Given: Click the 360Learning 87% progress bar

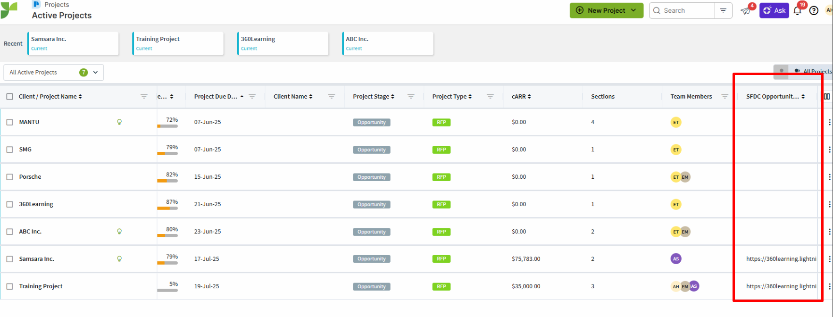Looking at the screenshot, I should pos(167,208).
